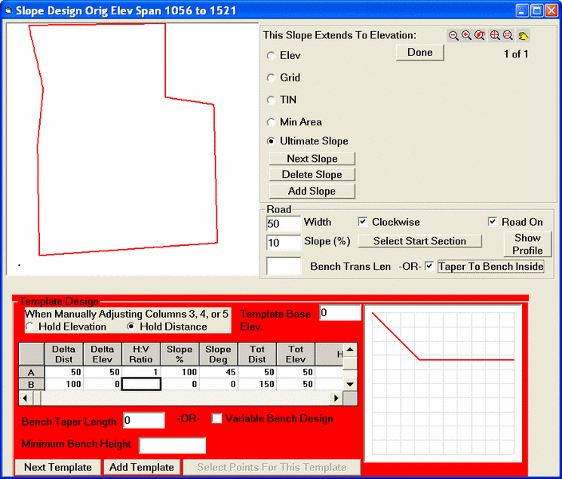Click the zoom window icon
Image resolution: width=562 pixels, height=479 pixels.
(508, 35)
